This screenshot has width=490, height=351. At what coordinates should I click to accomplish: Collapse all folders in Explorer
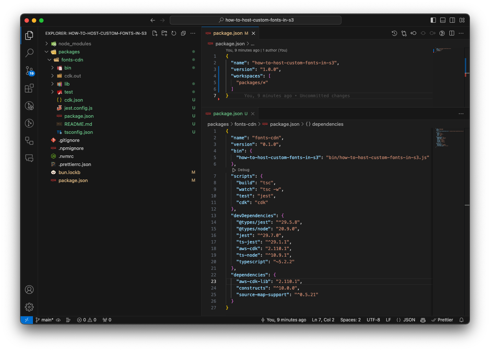click(183, 33)
